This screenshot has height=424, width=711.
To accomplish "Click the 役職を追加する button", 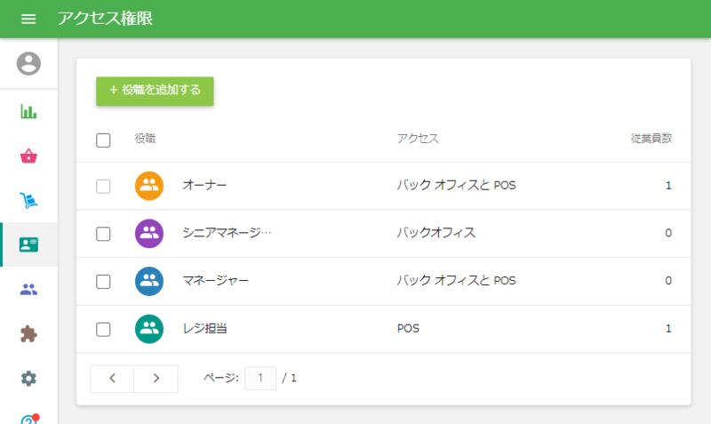I will 155,91.
